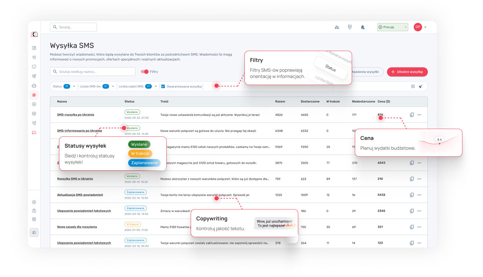Toggle the dark mode button in the sidebar
This screenshot has height=277, width=483.
click(x=34, y=233)
